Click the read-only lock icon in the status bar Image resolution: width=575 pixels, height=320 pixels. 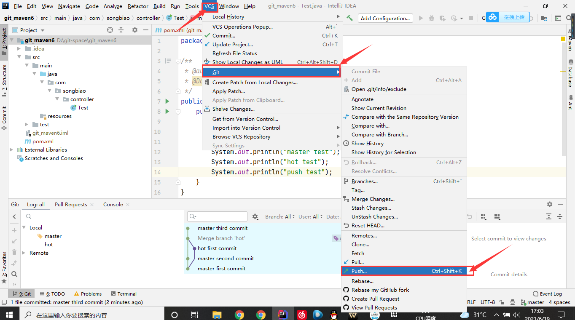tap(502, 302)
